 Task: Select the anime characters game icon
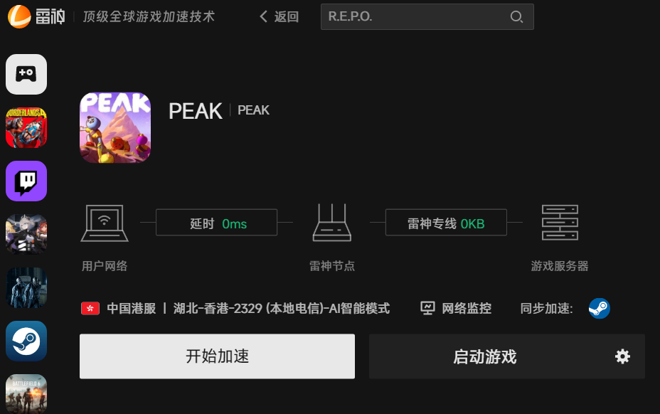pos(26,235)
